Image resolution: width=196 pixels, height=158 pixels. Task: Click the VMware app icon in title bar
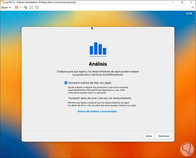pos(2,2)
